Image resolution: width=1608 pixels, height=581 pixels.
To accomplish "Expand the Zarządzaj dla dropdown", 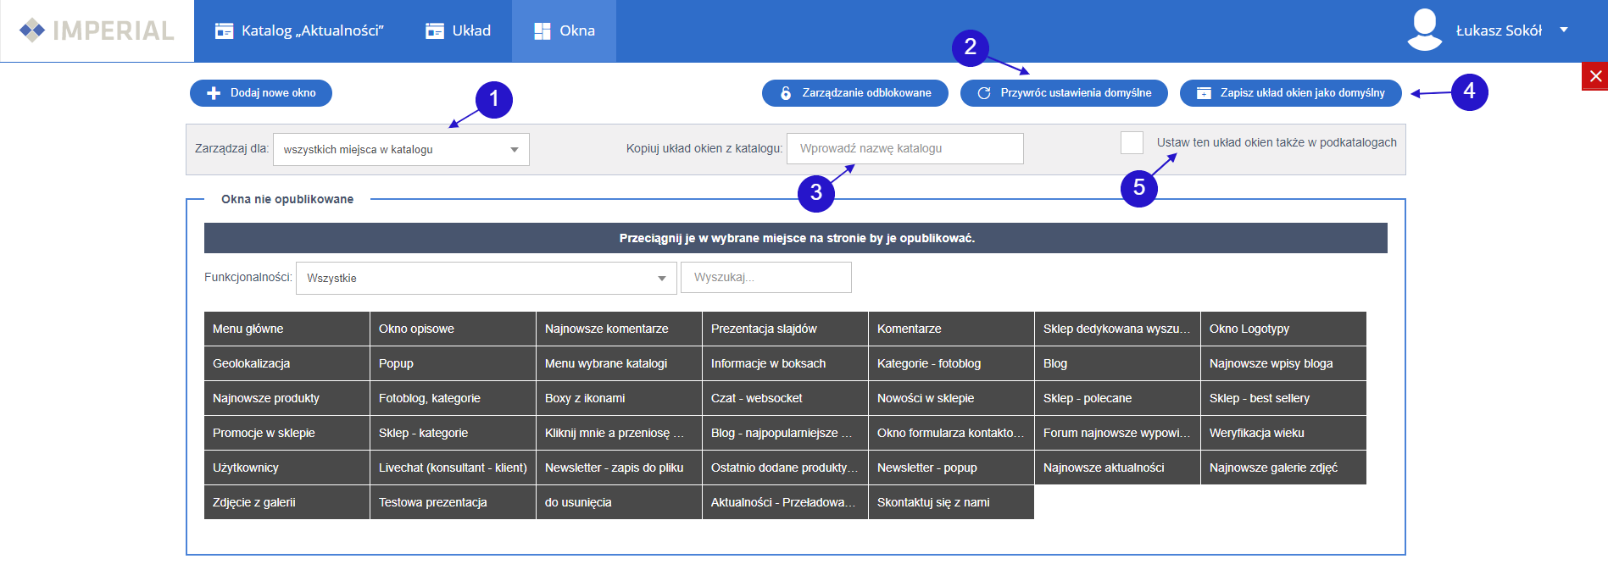I will 401,150.
